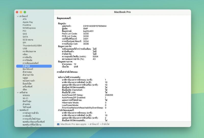Click manufacturer value SMP

point(85,29)
